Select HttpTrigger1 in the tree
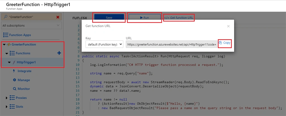 pyautogui.click(x=26, y=62)
